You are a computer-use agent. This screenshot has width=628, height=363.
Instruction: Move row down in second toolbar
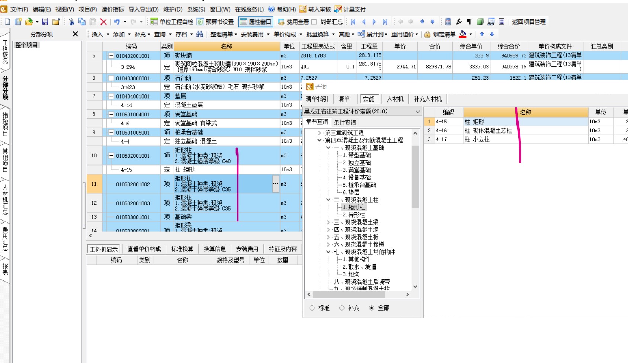coord(492,34)
